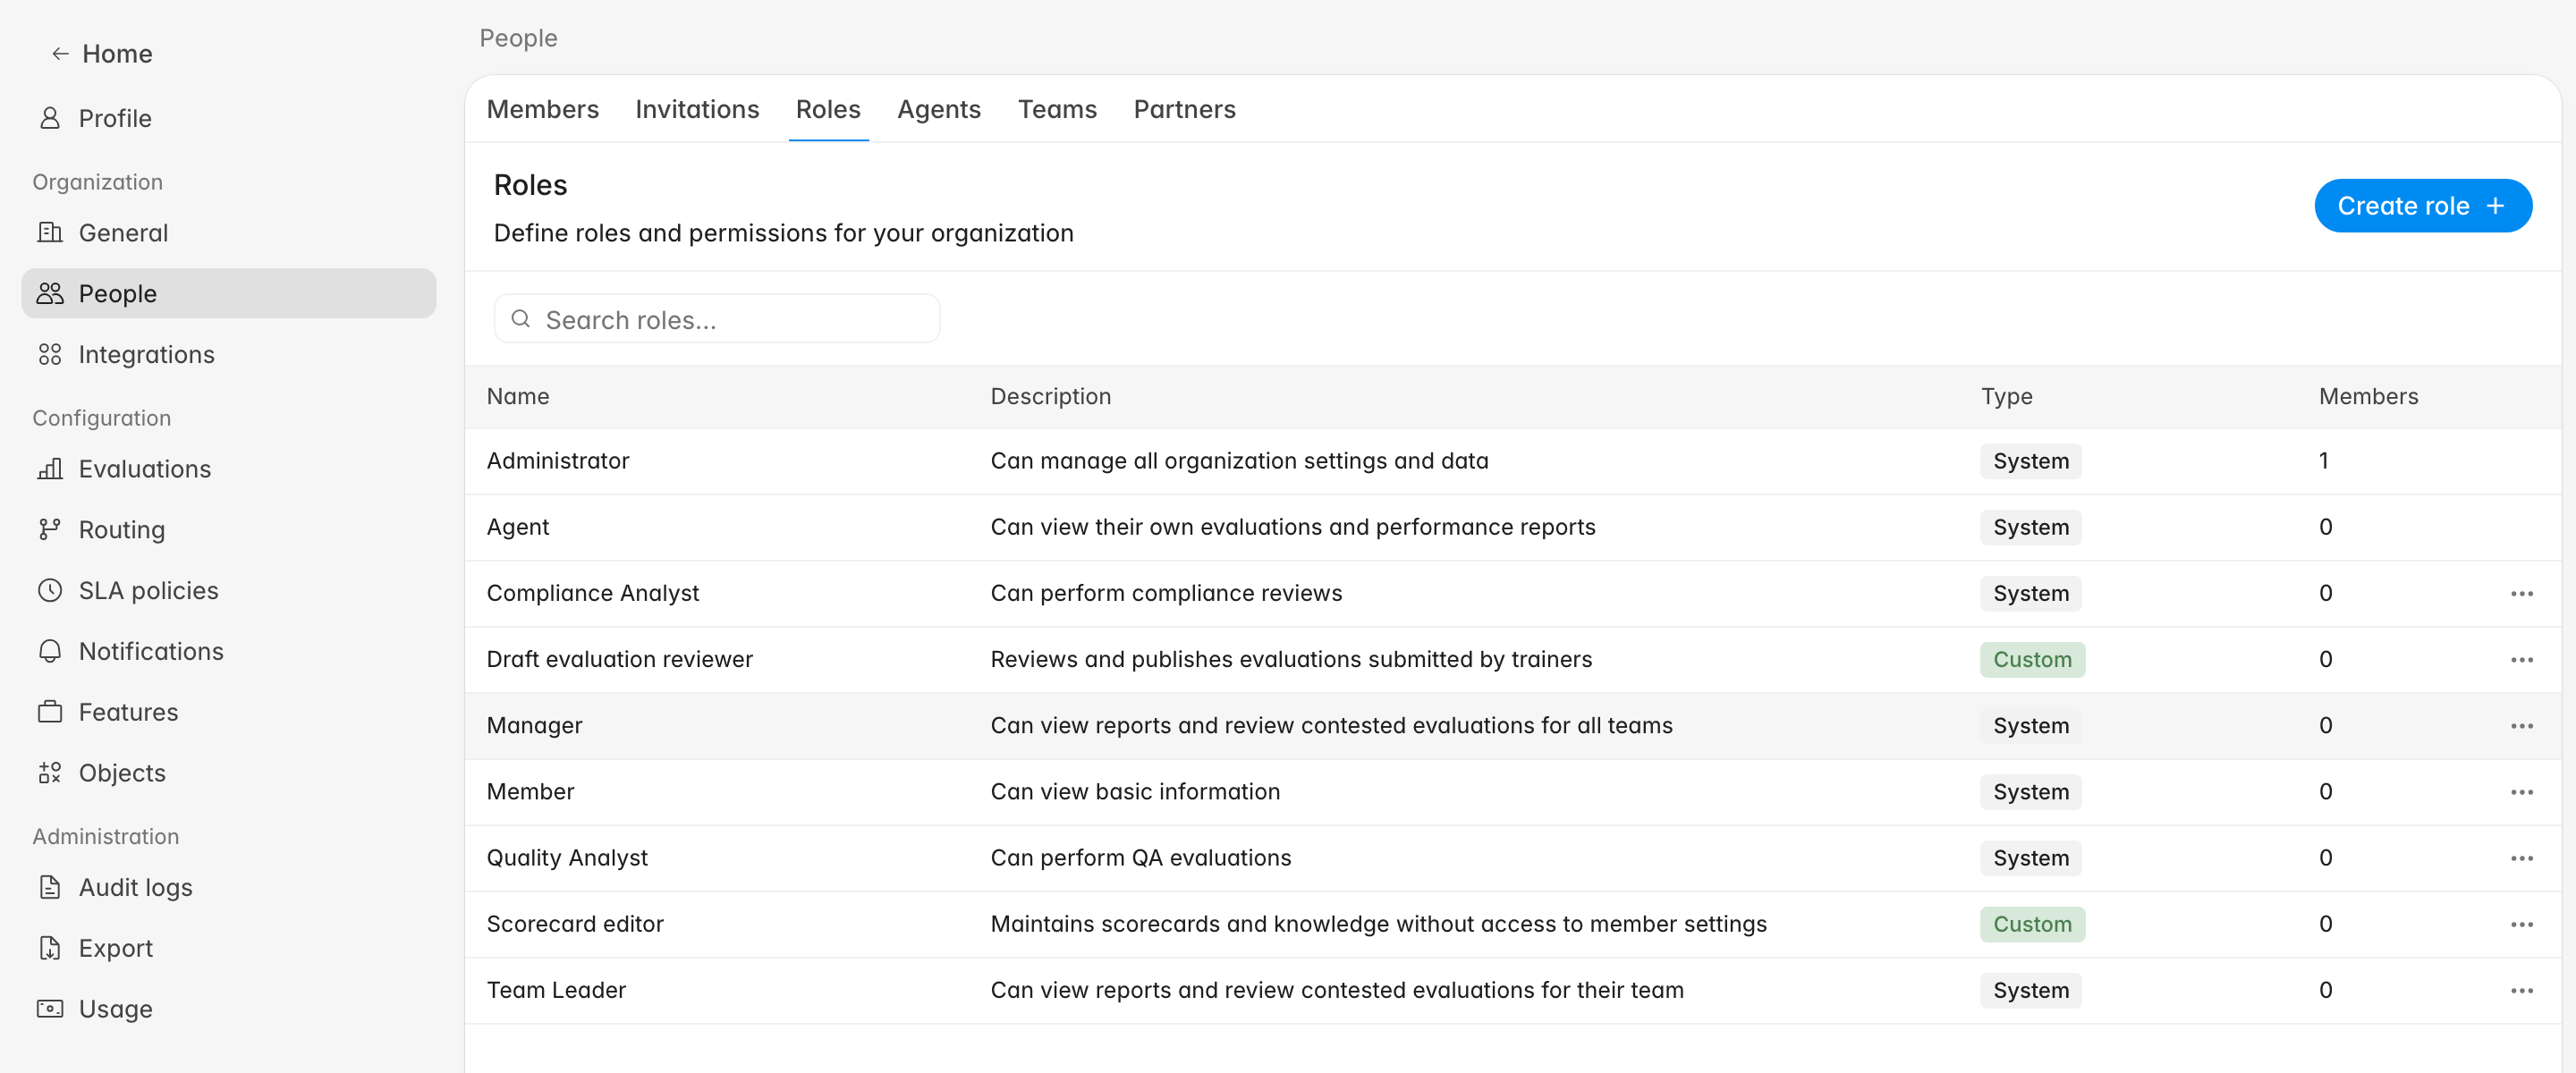Click the Audit logs document icon
This screenshot has width=2576, height=1073.
[x=49, y=887]
